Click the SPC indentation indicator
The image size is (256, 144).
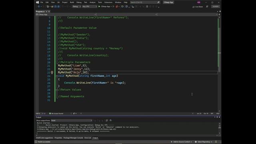pos(212,114)
